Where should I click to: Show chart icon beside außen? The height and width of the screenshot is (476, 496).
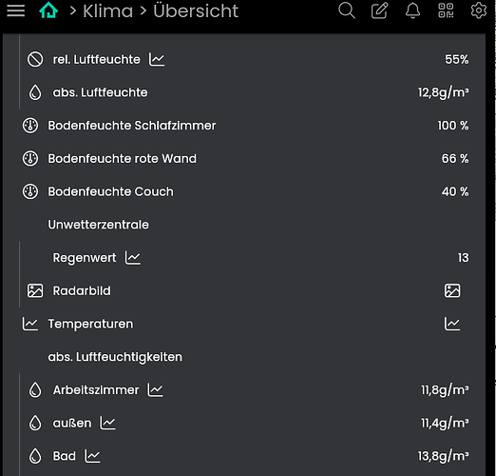108,423
